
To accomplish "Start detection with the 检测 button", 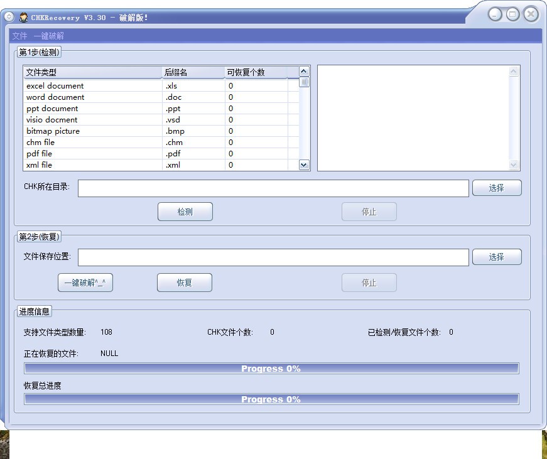I will pyautogui.click(x=185, y=212).
